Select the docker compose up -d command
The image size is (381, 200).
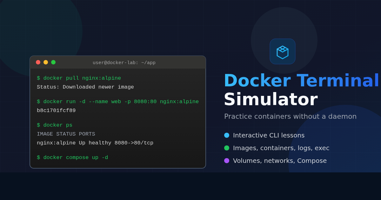(x=72, y=157)
